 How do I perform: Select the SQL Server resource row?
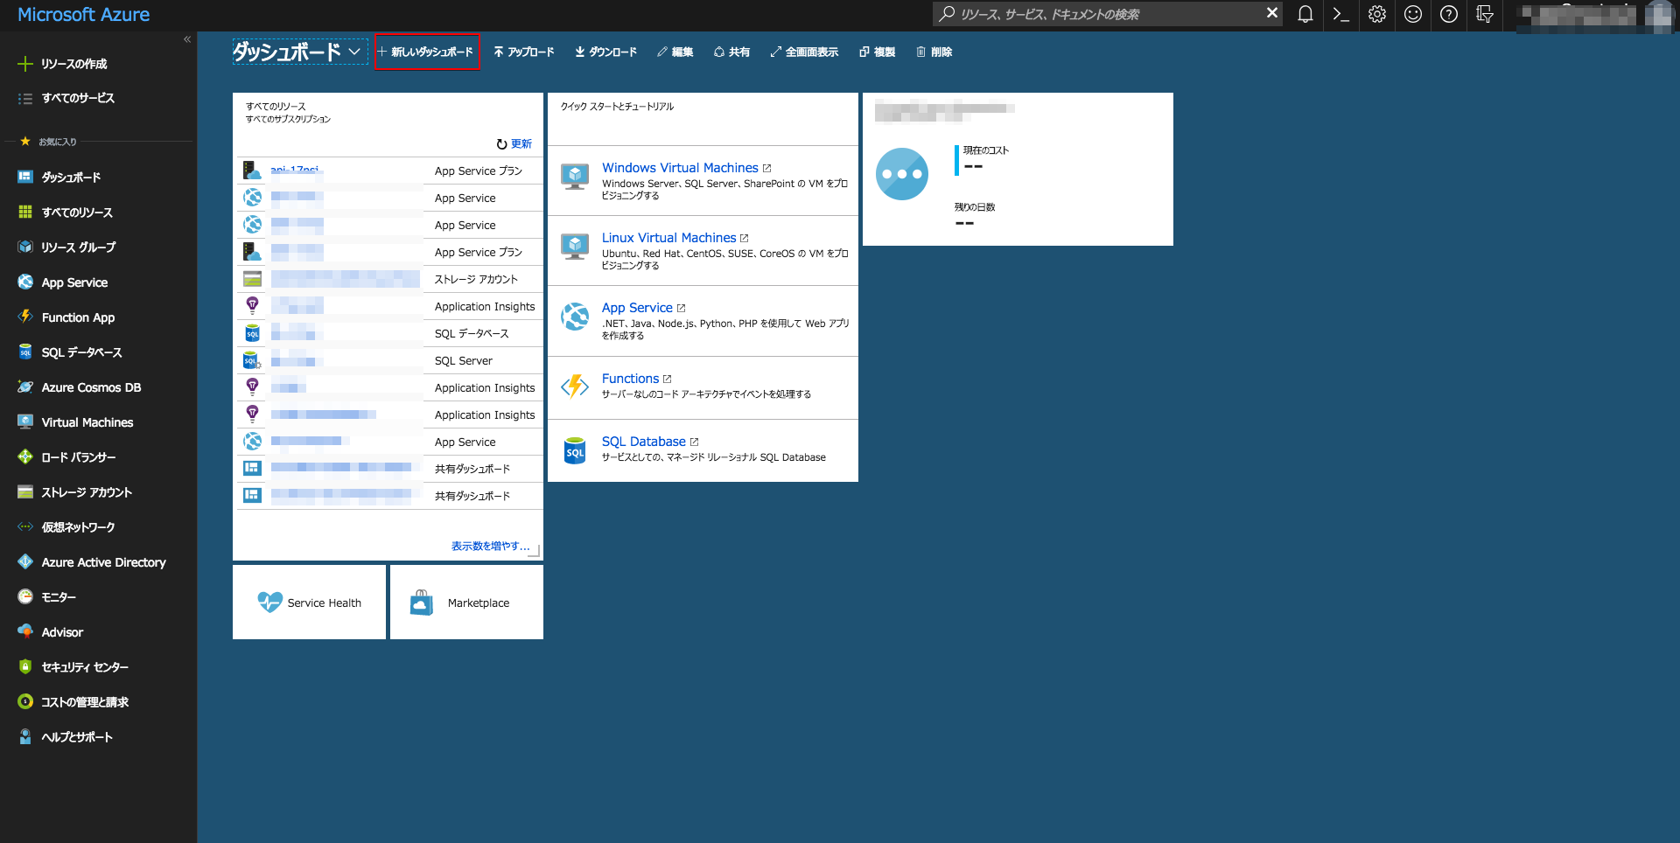389,360
